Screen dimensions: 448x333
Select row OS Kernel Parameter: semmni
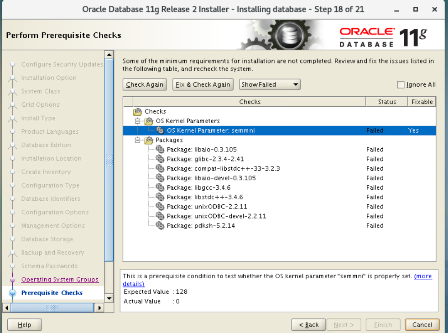pyautogui.click(x=279, y=130)
